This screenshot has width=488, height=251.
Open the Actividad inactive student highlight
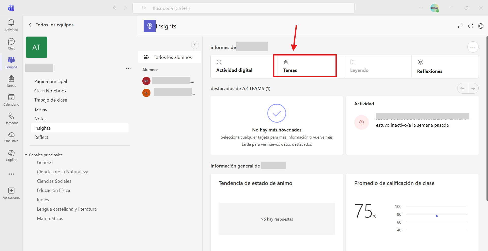(412, 125)
